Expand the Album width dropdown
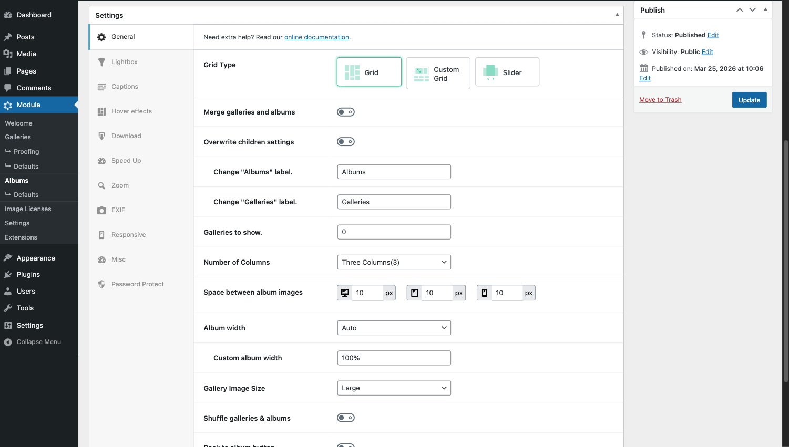Viewport: 789px width, 447px height. click(x=394, y=328)
